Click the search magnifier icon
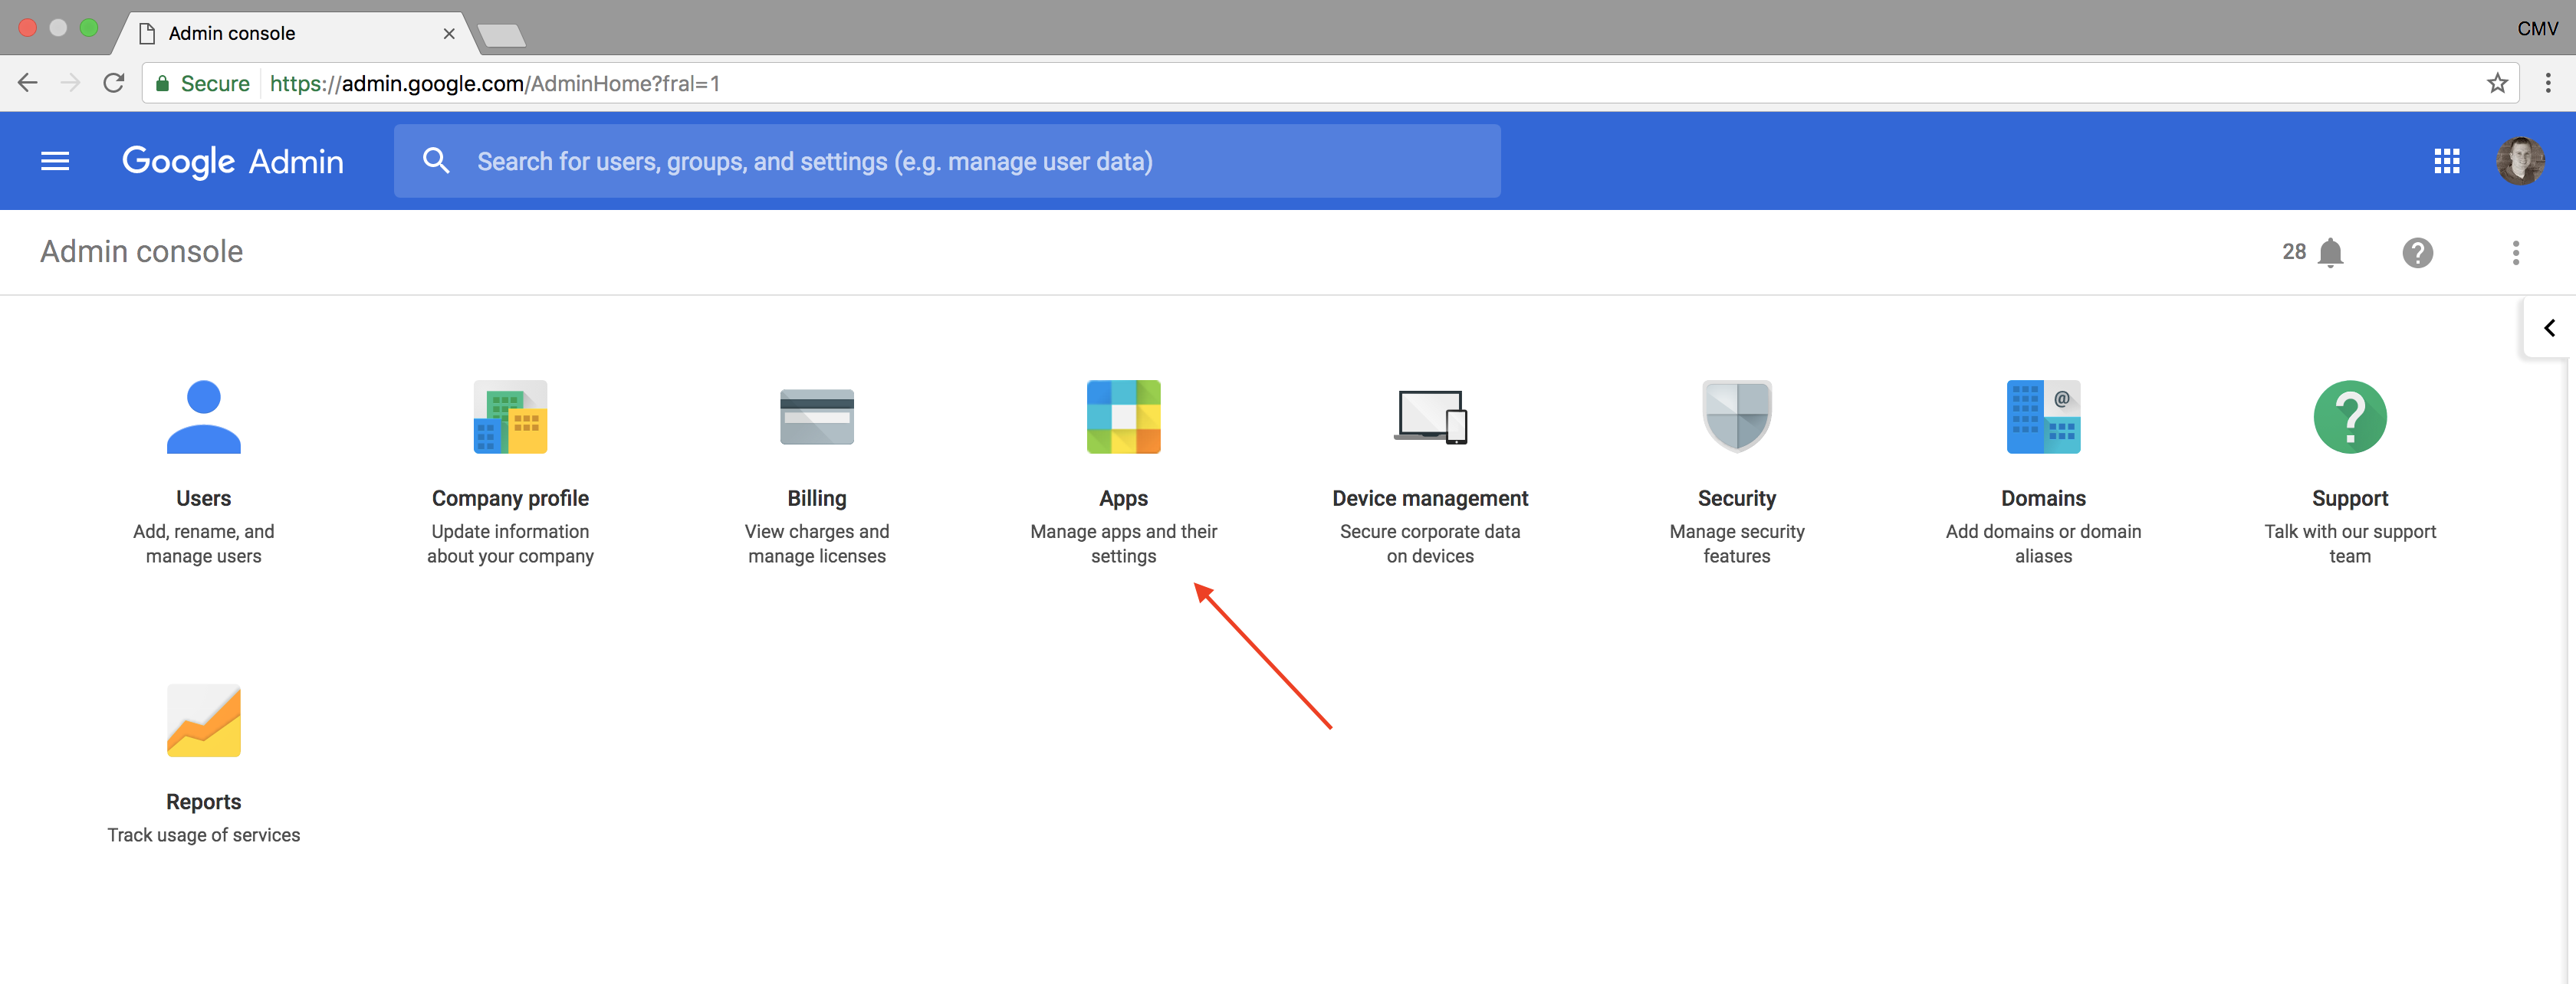Image resolution: width=2576 pixels, height=984 pixels. click(x=436, y=161)
